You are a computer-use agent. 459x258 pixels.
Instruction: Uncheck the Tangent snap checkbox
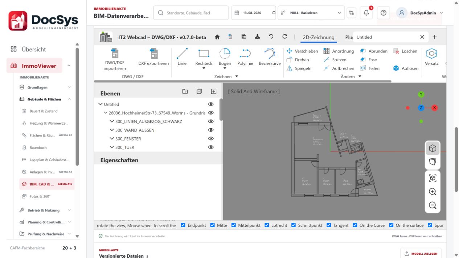click(329, 225)
